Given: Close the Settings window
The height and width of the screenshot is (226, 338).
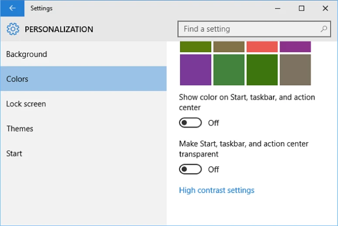Looking at the screenshot, I should [x=325, y=8].
